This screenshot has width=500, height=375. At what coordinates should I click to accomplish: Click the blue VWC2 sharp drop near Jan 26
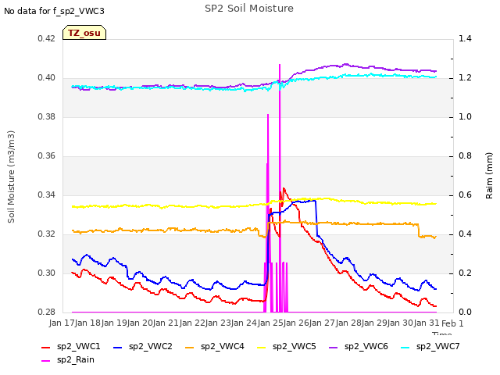tap(316, 219)
